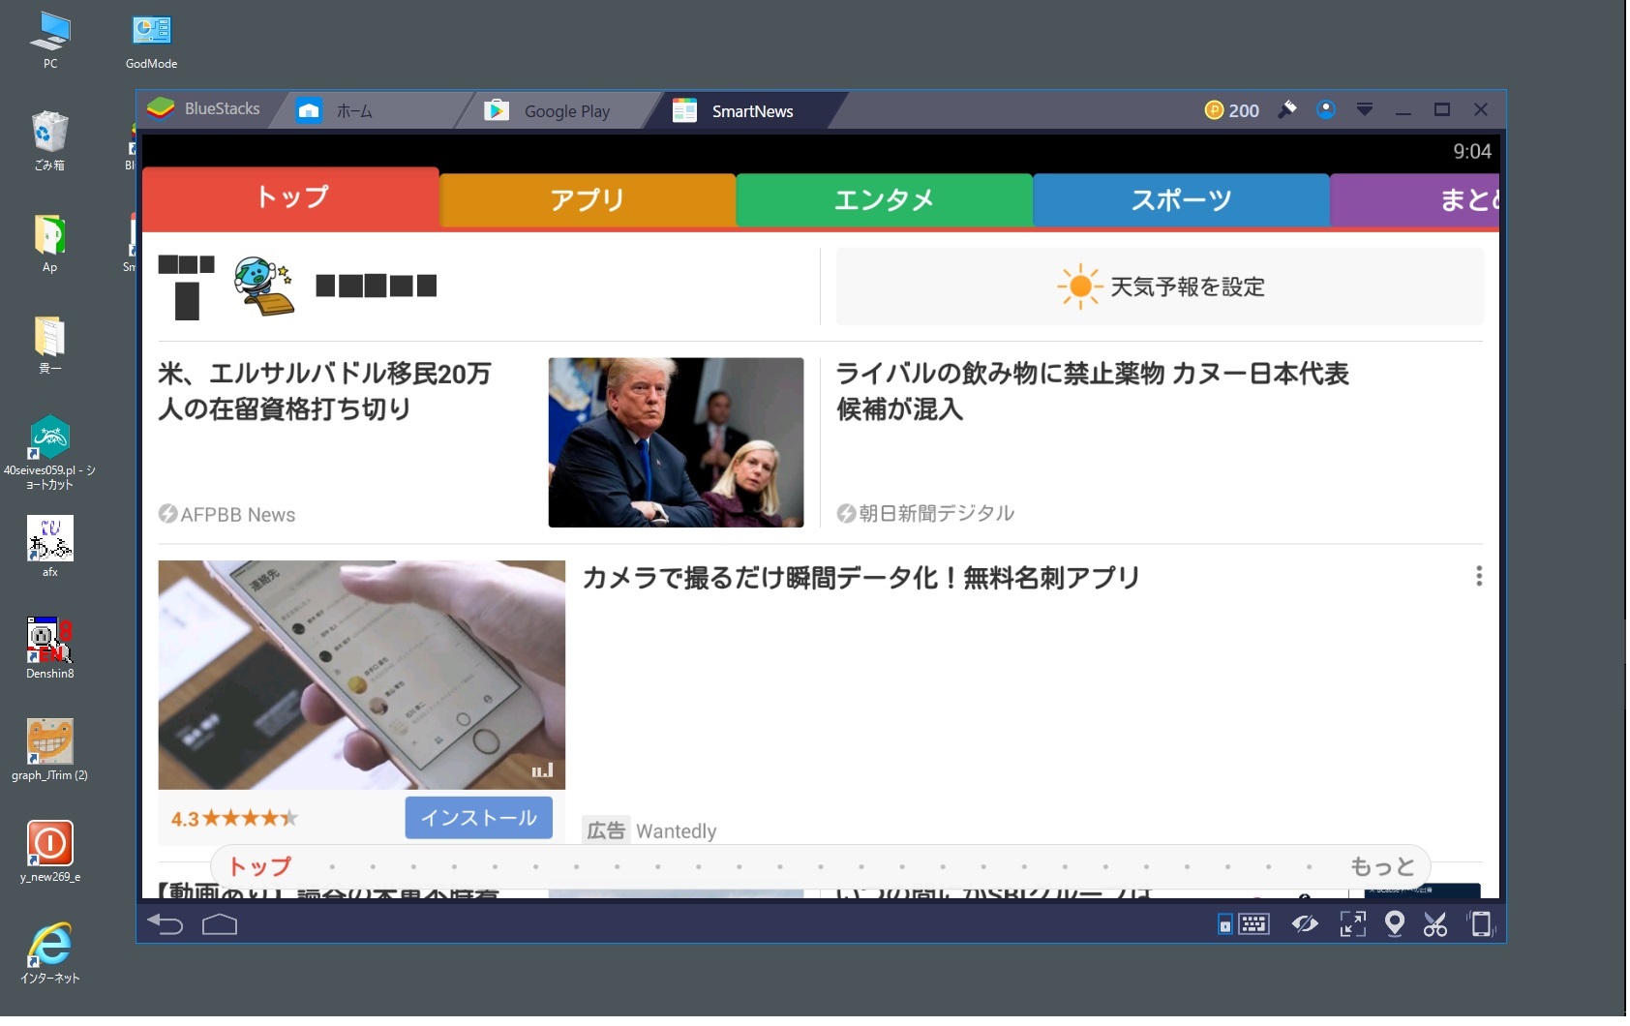The image size is (1630, 1026).
Task: Open the カヌー日本代表 news headline
Action: pos(1093,391)
